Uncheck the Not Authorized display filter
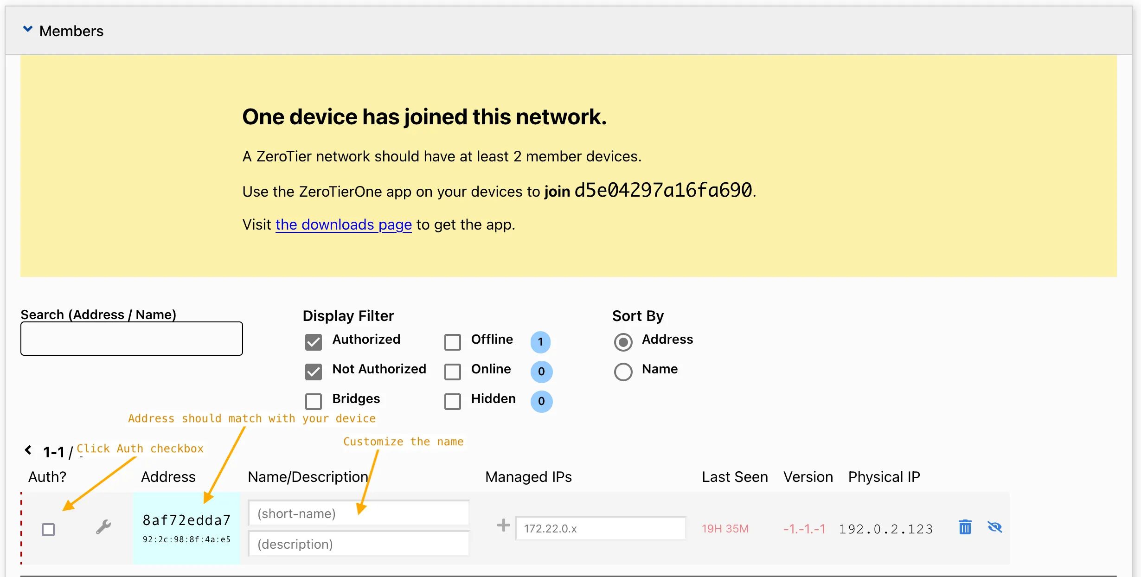Screen dimensions: 1141x577 click(314, 372)
